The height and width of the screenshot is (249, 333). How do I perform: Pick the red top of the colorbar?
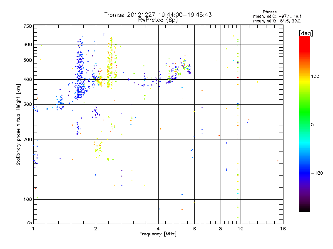[x=304, y=39]
